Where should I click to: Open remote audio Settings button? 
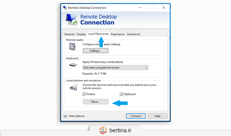96,51
